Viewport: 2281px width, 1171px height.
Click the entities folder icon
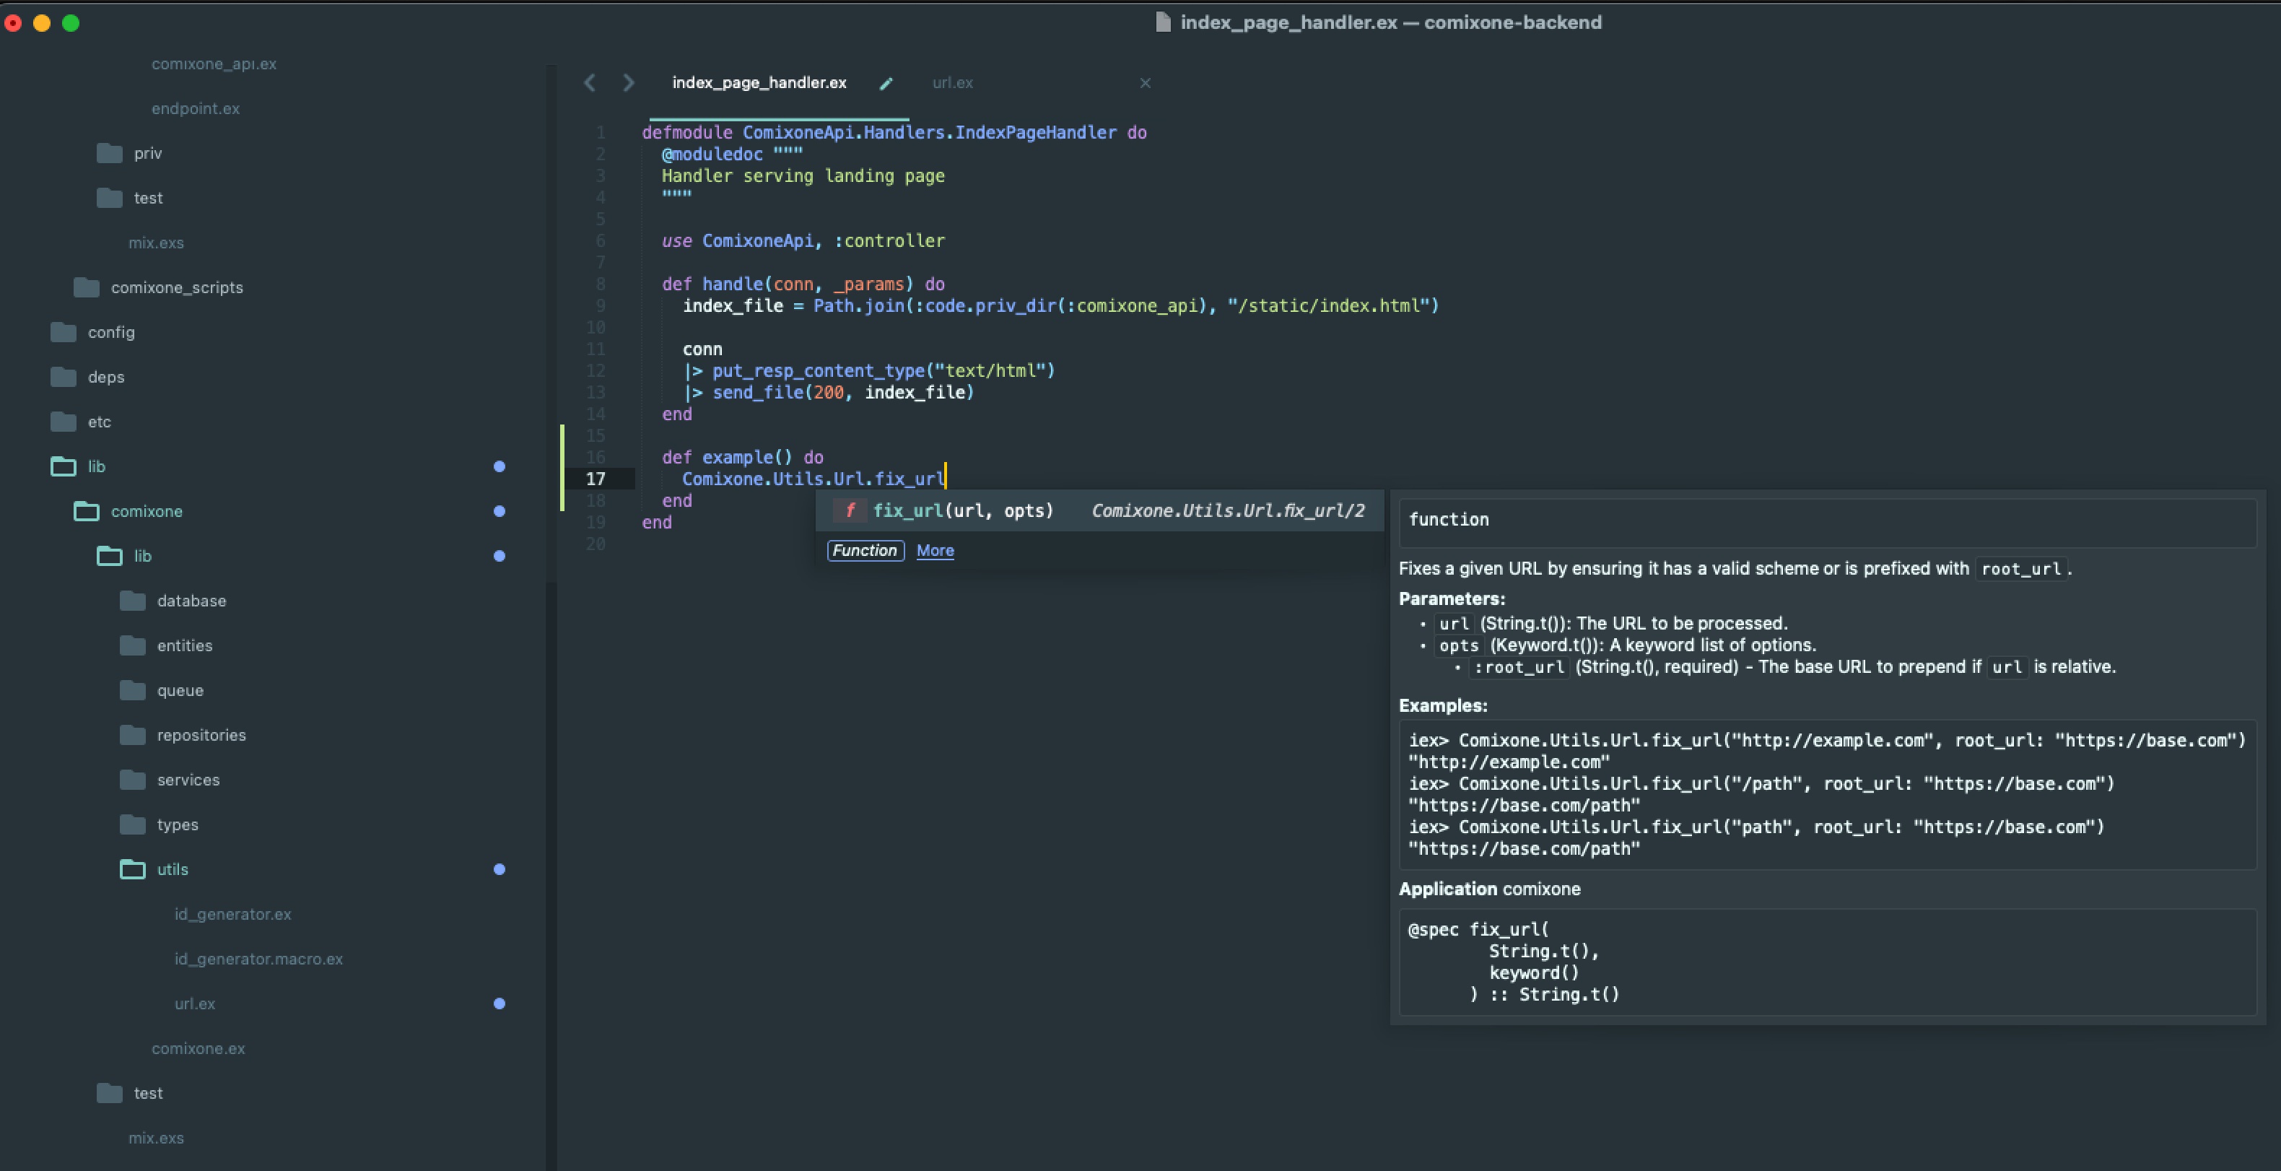[132, 645]
